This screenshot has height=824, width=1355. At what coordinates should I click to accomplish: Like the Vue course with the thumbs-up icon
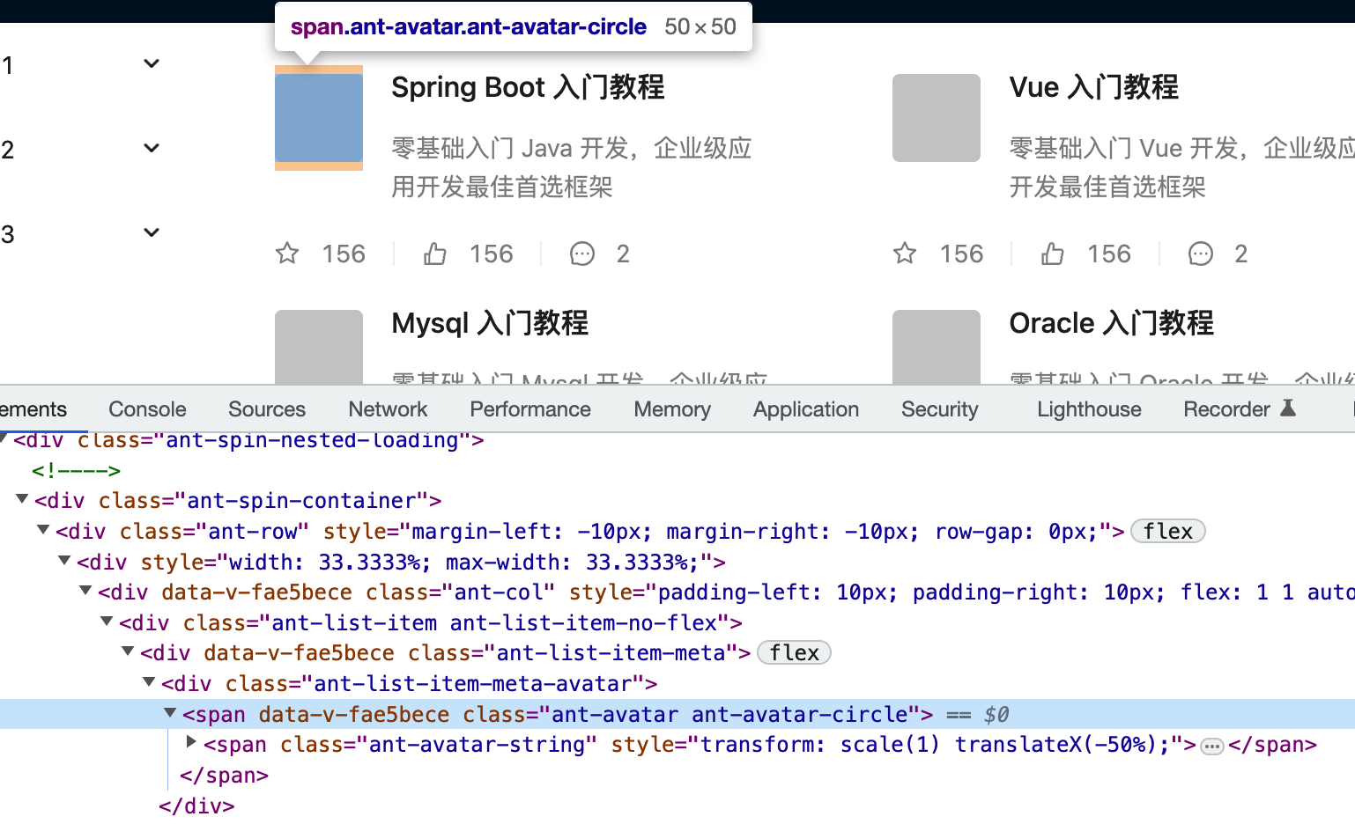1052,254
